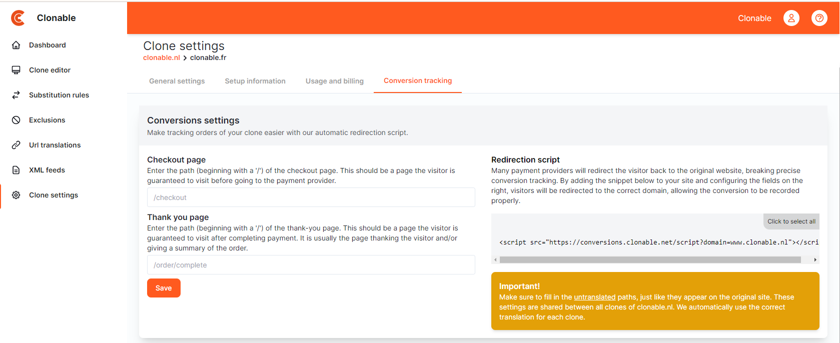Image resolution: width=840 pixels, height=343 pixels.
Task: Select the Conversion tracking tab
Action: [x=417, y=80]
